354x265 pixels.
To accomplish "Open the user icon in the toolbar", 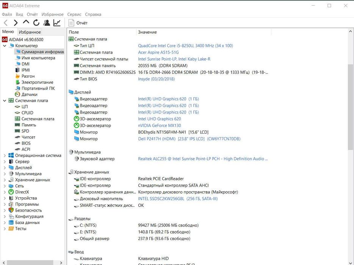I will [x=47, y=23].
